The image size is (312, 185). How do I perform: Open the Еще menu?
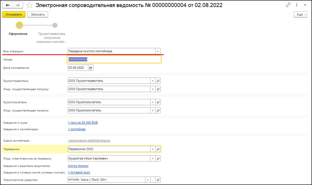click(x=300, y=15)
